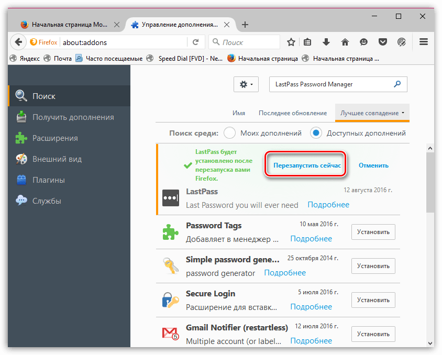Image resolution: width=442 pixels, height=355 pixels.
Task: Go back with the back arrow button
Action: [18, 42]
